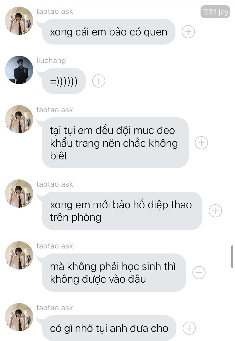Tap plus icon beside "hồ diệp thao" message
The height and width of the screenshot is (341, 235).
(x=215, y=211)
